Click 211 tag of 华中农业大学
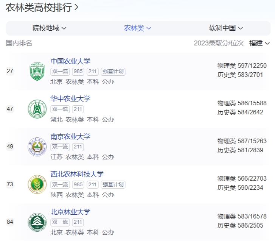This screenshot has height=245, width=275. 78,109
